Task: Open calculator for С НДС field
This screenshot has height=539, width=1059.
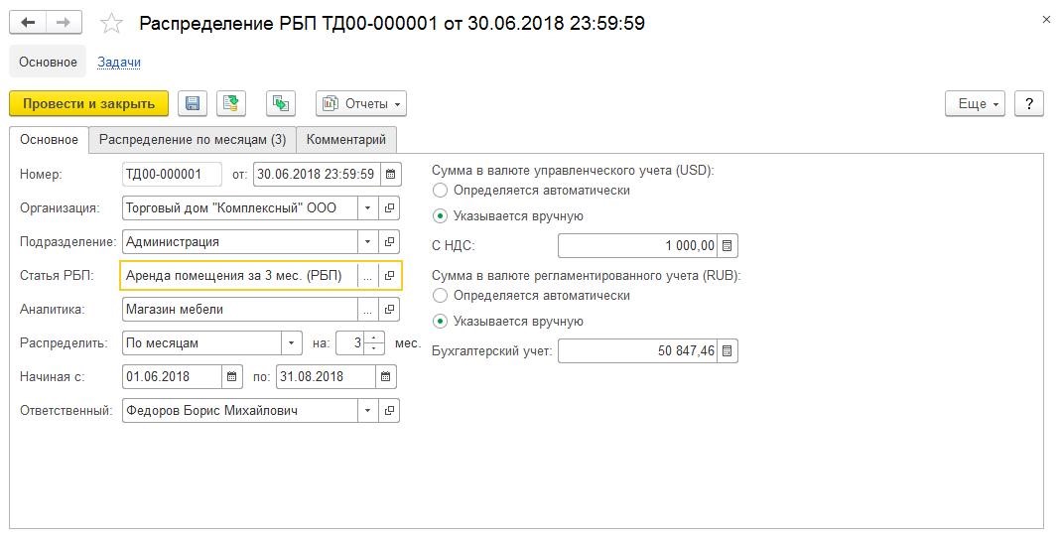Action: point(728,246)
